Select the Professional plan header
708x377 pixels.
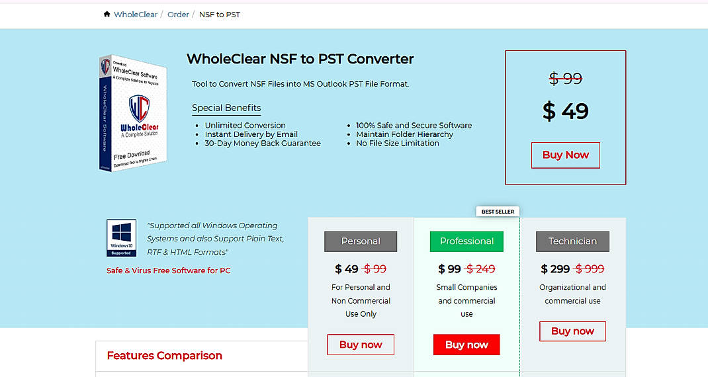click(466, 241)
